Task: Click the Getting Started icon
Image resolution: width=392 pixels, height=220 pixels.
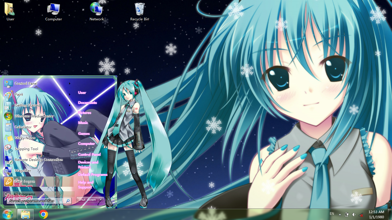Action: tap(9, 105)
